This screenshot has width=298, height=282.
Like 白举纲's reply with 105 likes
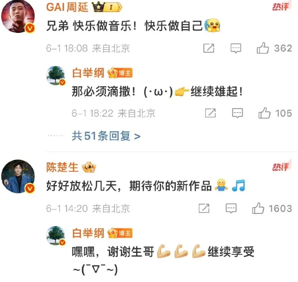[264, 113]
